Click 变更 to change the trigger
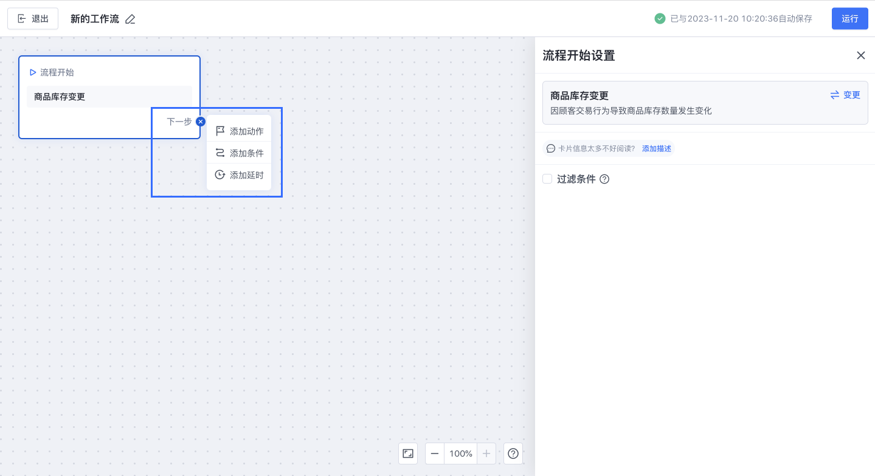The width and height of the screenshot is (875, 476). [x=846, y=95]
